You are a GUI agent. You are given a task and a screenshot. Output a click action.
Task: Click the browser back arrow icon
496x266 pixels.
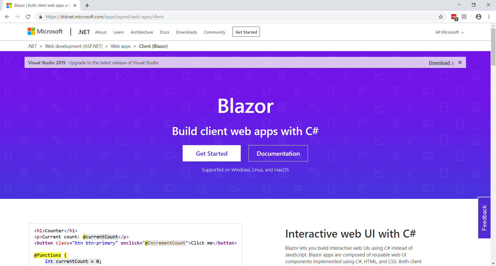7,17
